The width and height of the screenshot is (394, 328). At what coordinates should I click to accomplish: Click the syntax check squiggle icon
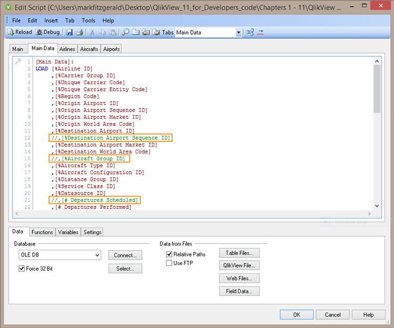pos(261,32)
